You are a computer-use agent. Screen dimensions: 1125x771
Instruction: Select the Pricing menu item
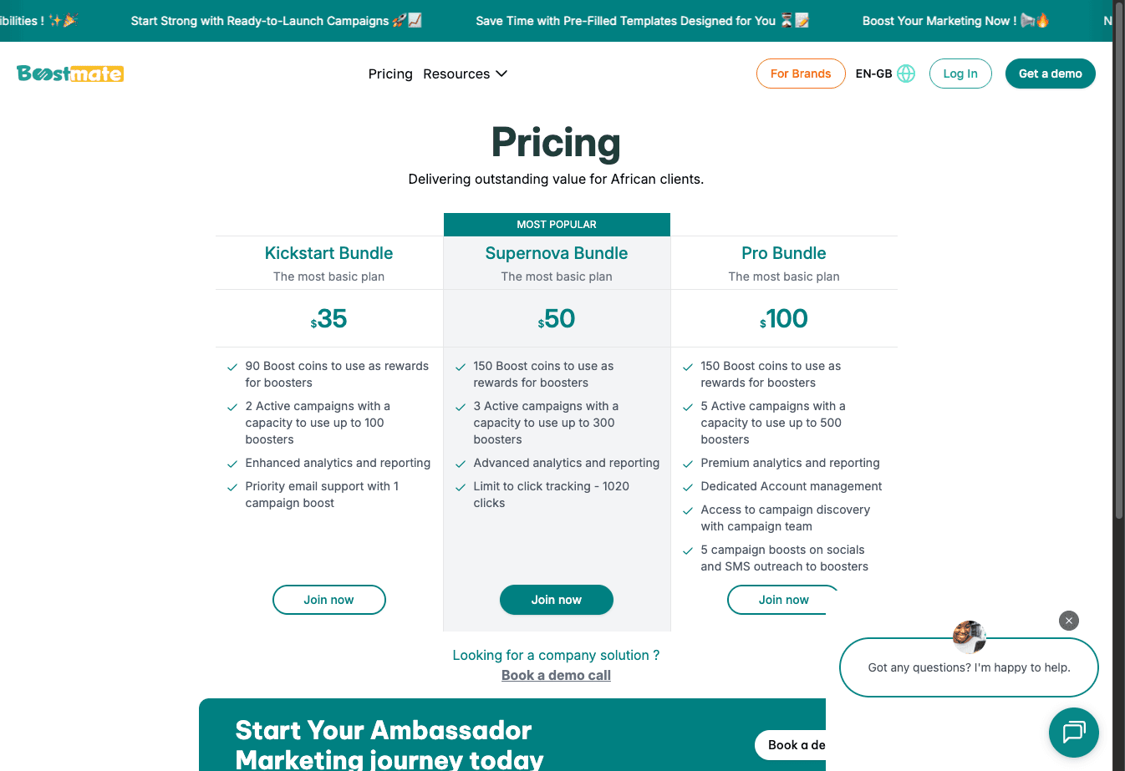tap(390, 74)
